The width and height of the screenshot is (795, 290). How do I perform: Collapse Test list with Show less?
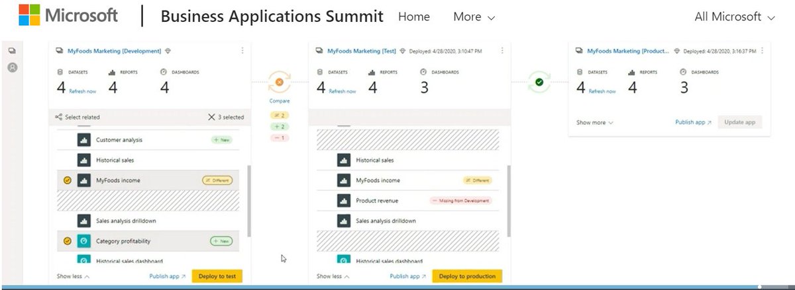pos(333,276)
